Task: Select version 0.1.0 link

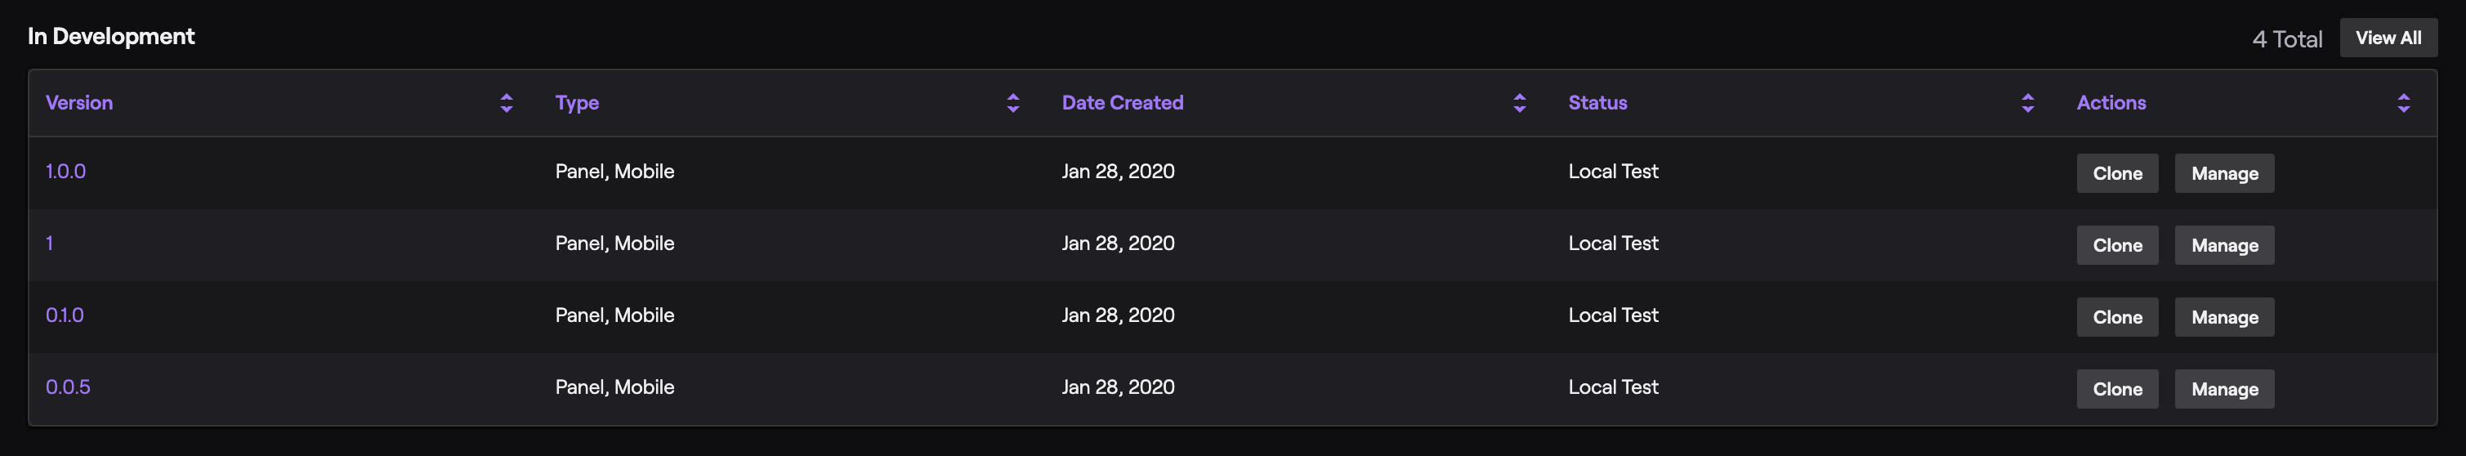Action: (65, 315)
